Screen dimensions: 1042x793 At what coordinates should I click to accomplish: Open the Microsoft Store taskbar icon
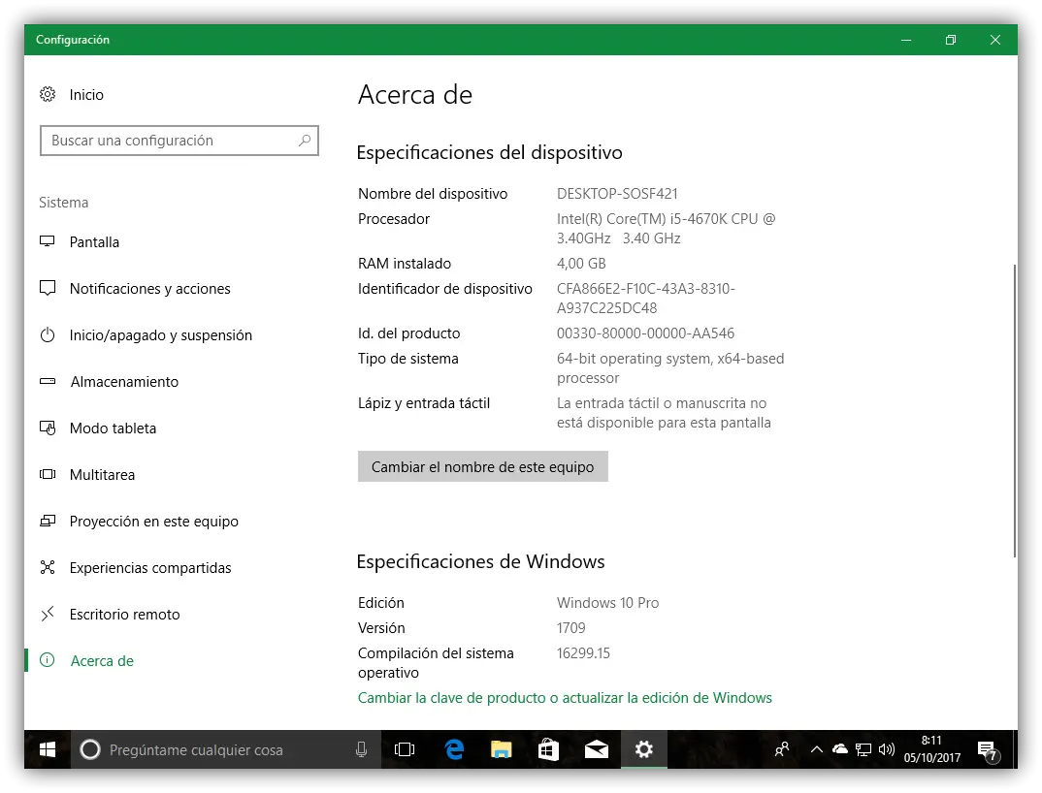pyautogui.click(x=548, y=749)
